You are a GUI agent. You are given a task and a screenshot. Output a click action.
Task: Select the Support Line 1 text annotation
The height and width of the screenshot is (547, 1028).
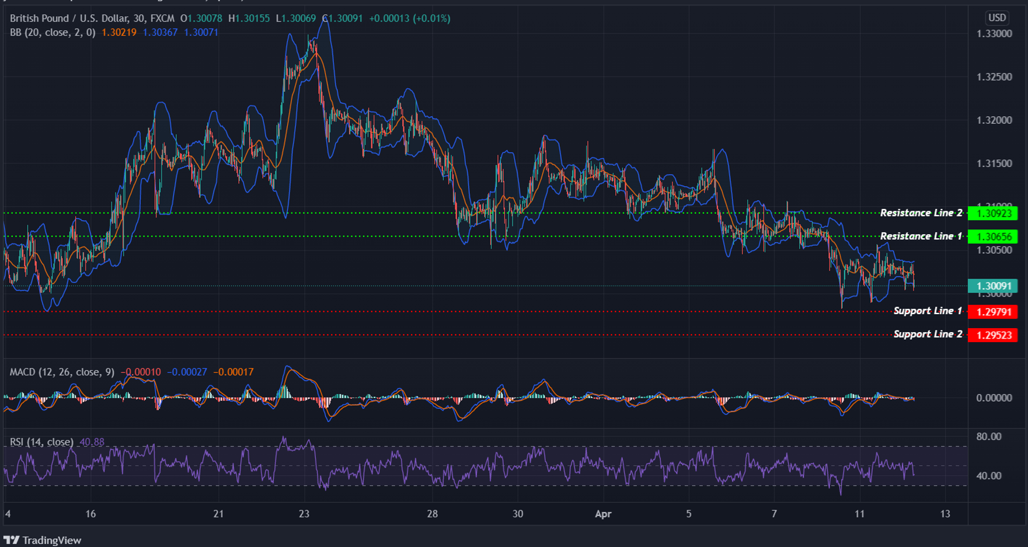[926, 311]
